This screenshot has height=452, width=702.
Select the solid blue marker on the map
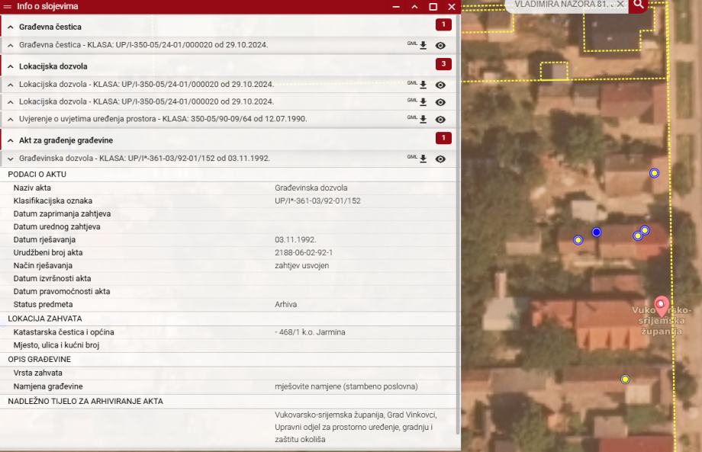(x=597, y=232)
